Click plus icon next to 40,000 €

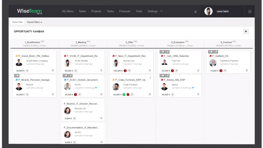(27, 95)
